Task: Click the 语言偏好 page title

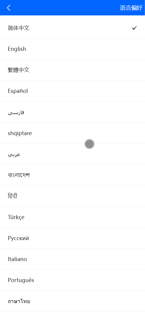Action: pyautogui.click(x=131, y=8)
